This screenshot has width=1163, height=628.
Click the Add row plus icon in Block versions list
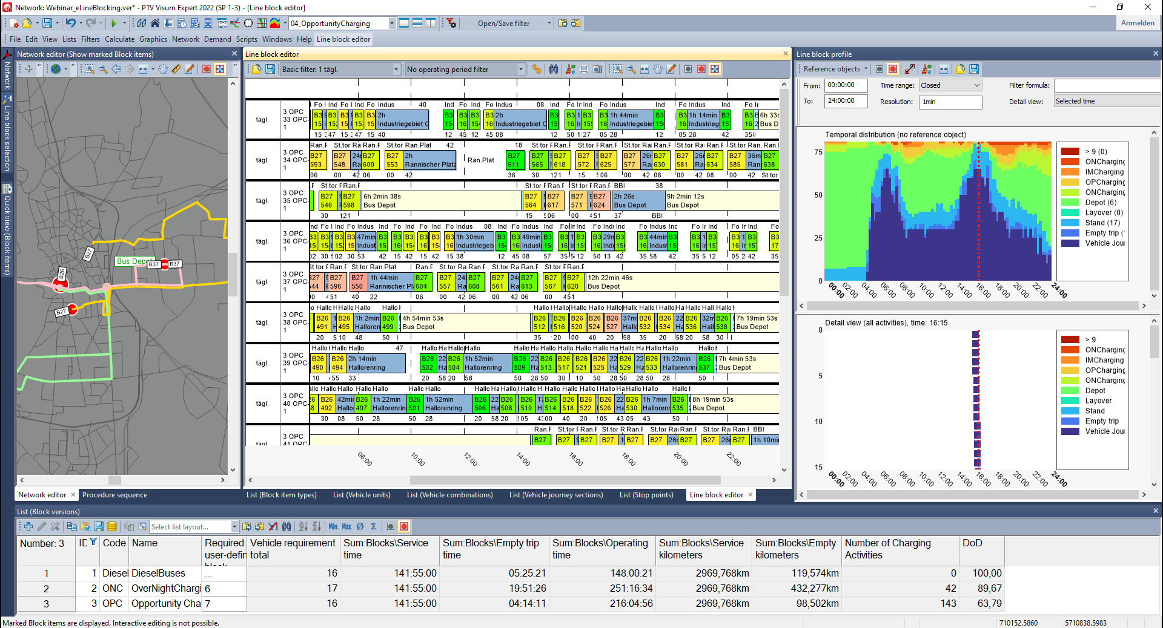pyautogui.click(x=28, y=526)
